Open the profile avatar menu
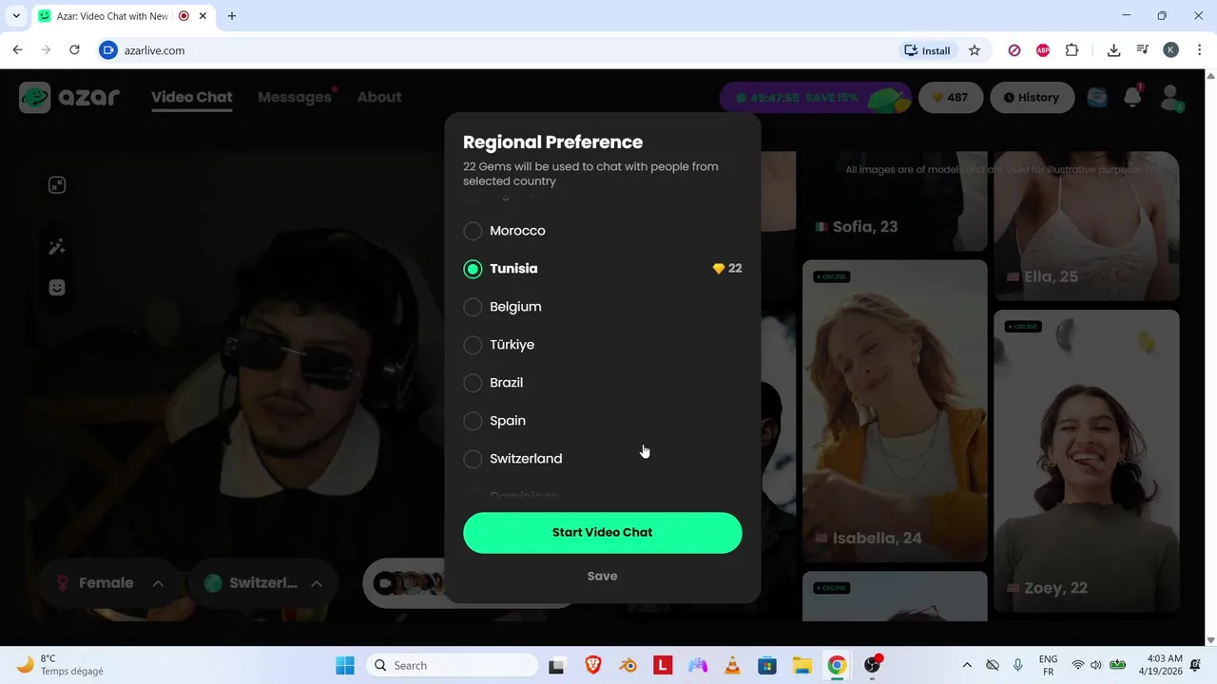This screenshot has height=684, width=1217. [1171, 97]
